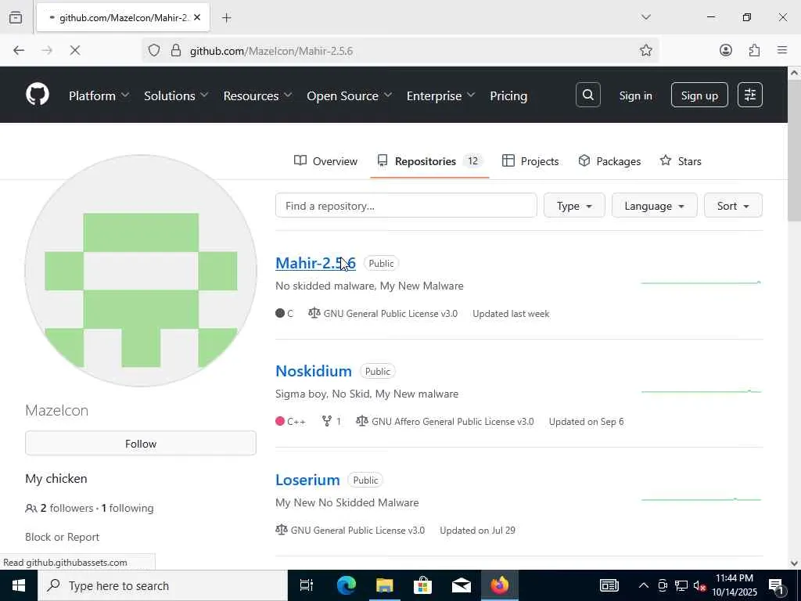Click the license scale icon for Loserium
This screenshot has width=801, height=601.
[x=282, y=530]
